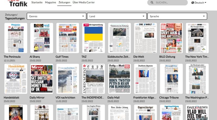Open SonntagsZeitung cover thumbnail
Viewport: 217px width, 120px height.
pos(171,112)
